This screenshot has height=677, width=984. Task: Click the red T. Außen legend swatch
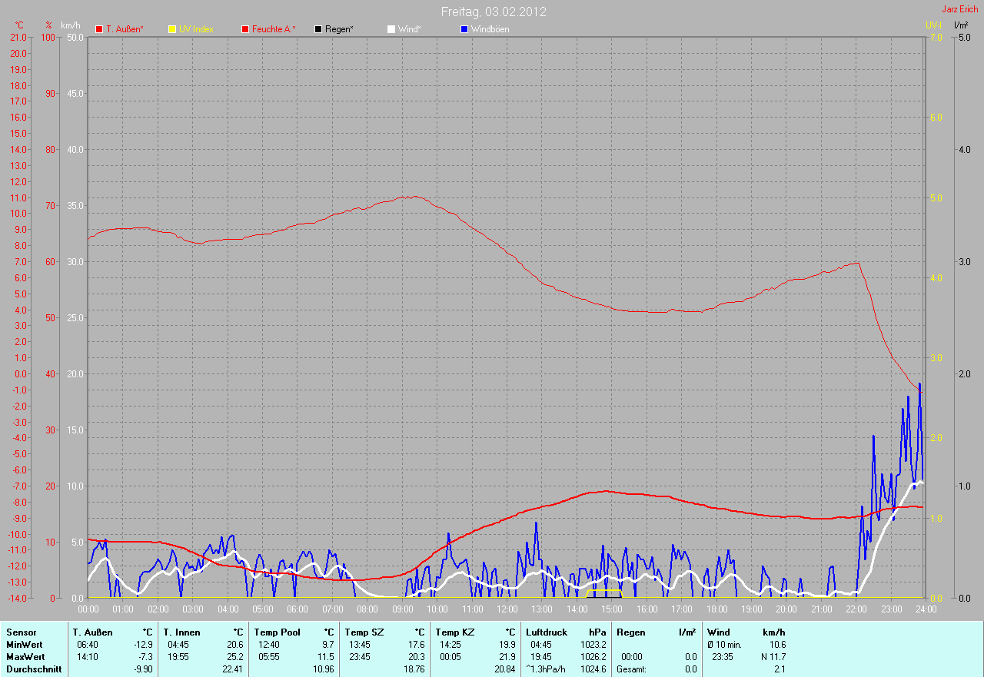pyautogui.click(x=99, y=29)
